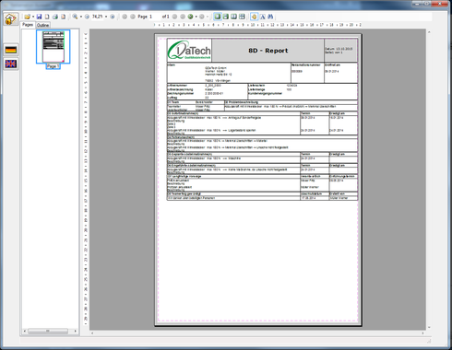Expand the dropdown next to the magnifier icon
The height and width of the screenshot is (350, 452).
point(81,17)
